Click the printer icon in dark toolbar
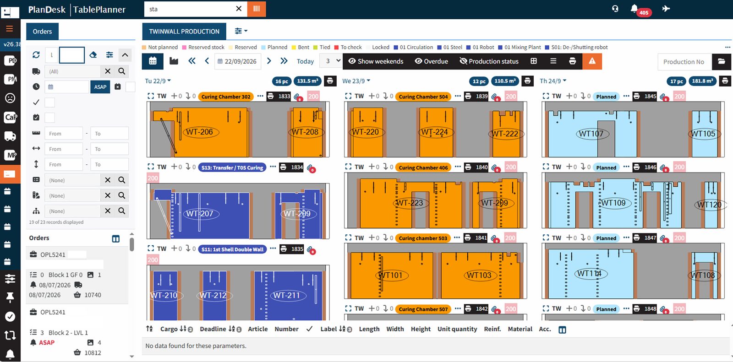Image resolution: width=733 pixels, height=362 pixels. pyautogui.click(x=573, y=61)
